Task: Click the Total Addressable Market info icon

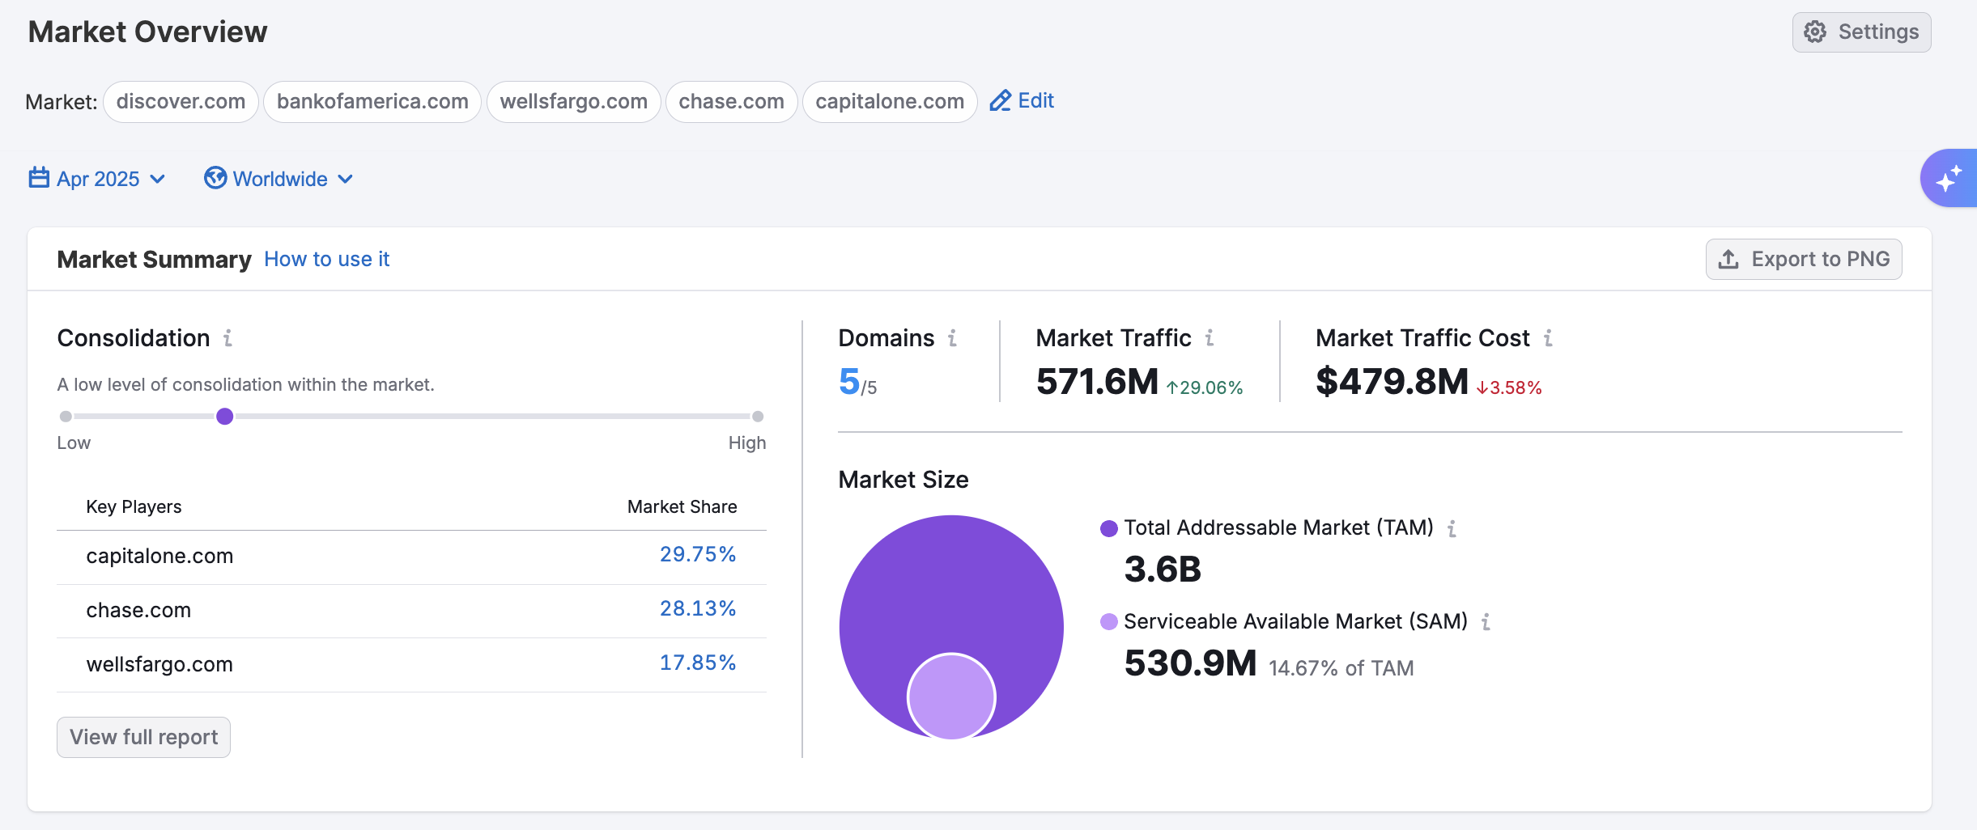Action: [x=1452, y=529]
